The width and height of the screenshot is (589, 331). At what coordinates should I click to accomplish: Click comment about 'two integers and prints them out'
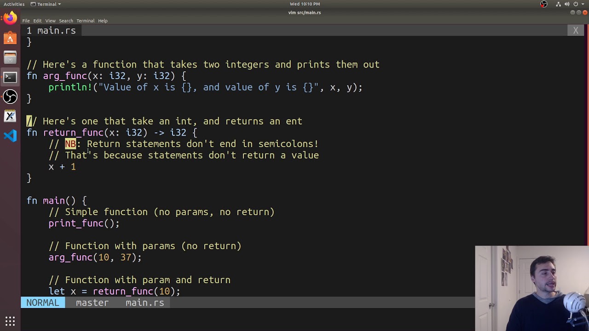click(x=203, y=64)
